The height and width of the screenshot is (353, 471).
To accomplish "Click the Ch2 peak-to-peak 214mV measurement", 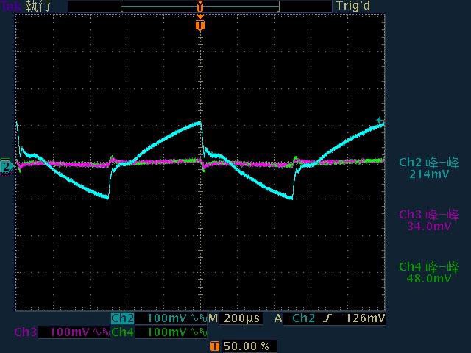I will coord(429,168).
